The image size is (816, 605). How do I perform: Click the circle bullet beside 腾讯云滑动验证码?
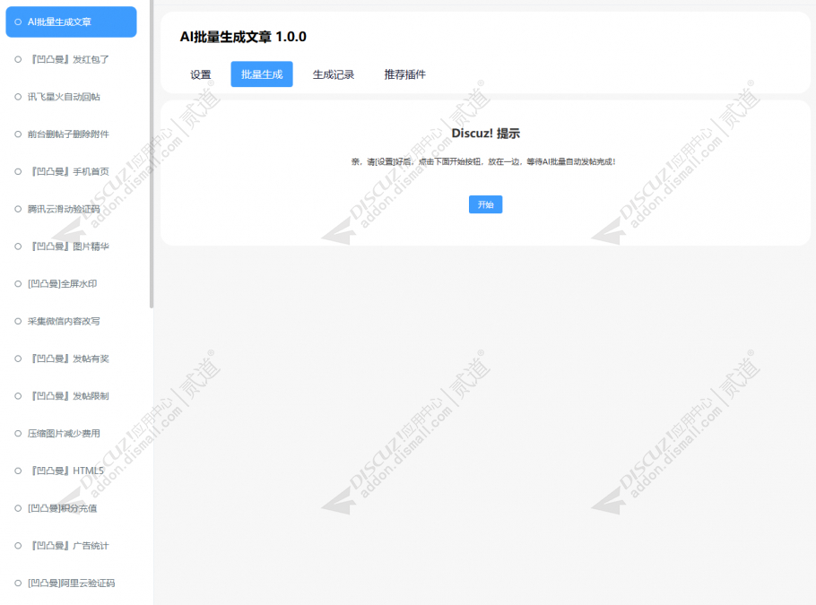click(x=18, y=209)
